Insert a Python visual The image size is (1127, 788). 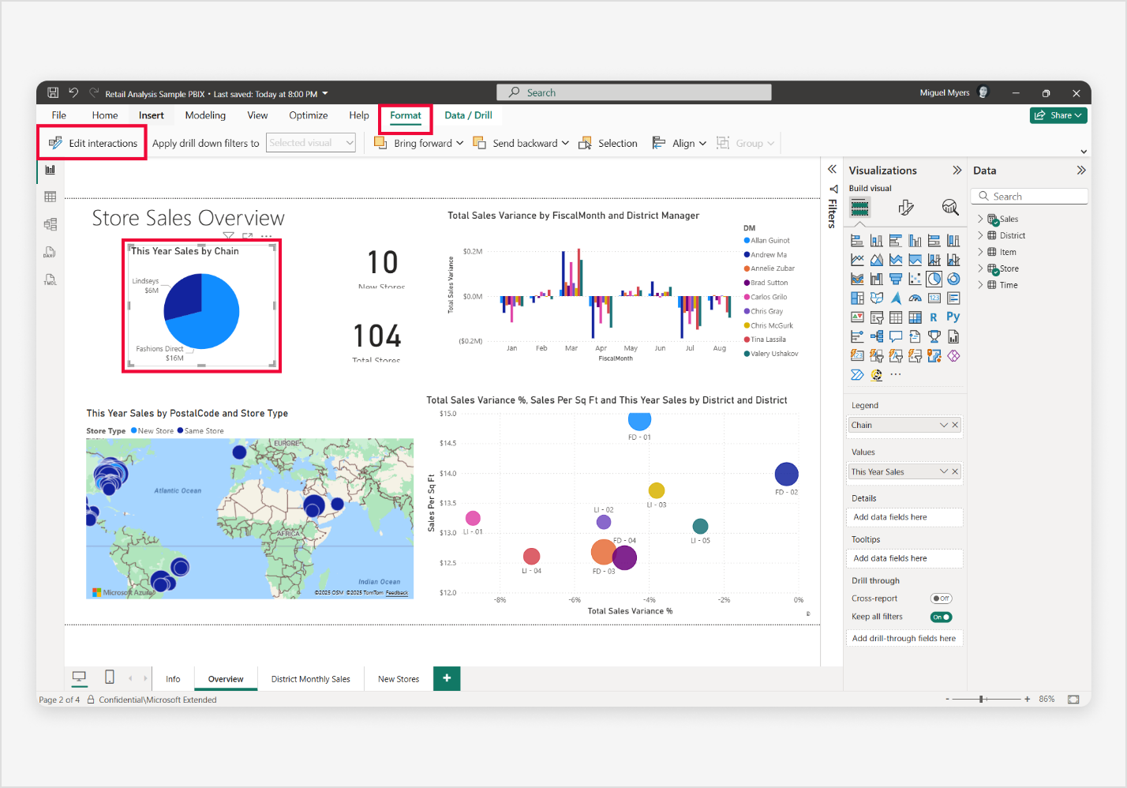click(x=953, y=317)
